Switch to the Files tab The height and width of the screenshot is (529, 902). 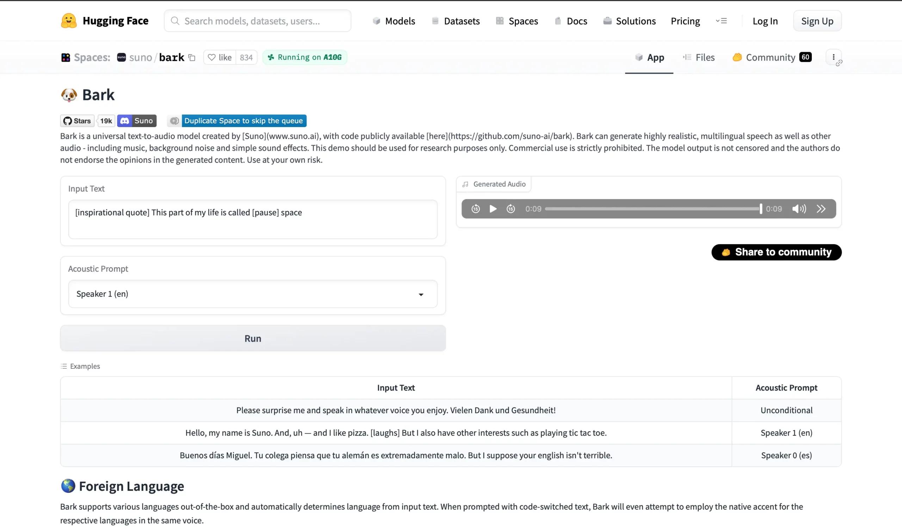point(698,57)
